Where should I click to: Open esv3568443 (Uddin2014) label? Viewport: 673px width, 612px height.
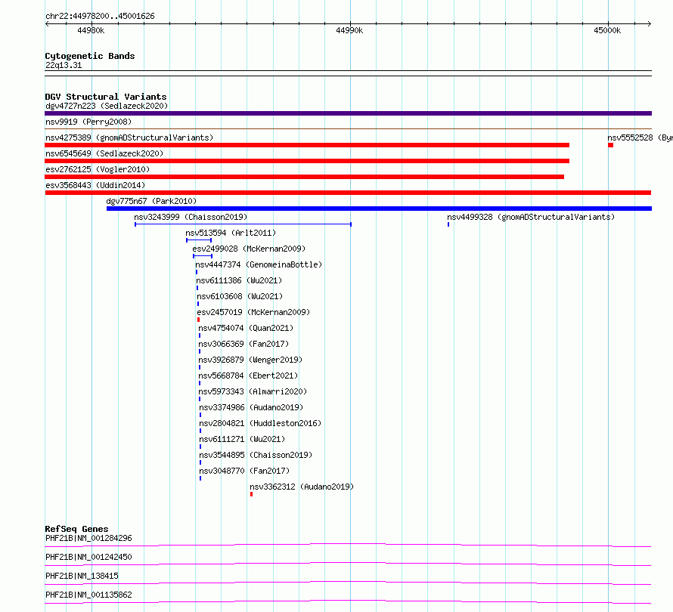coord(95,185)
